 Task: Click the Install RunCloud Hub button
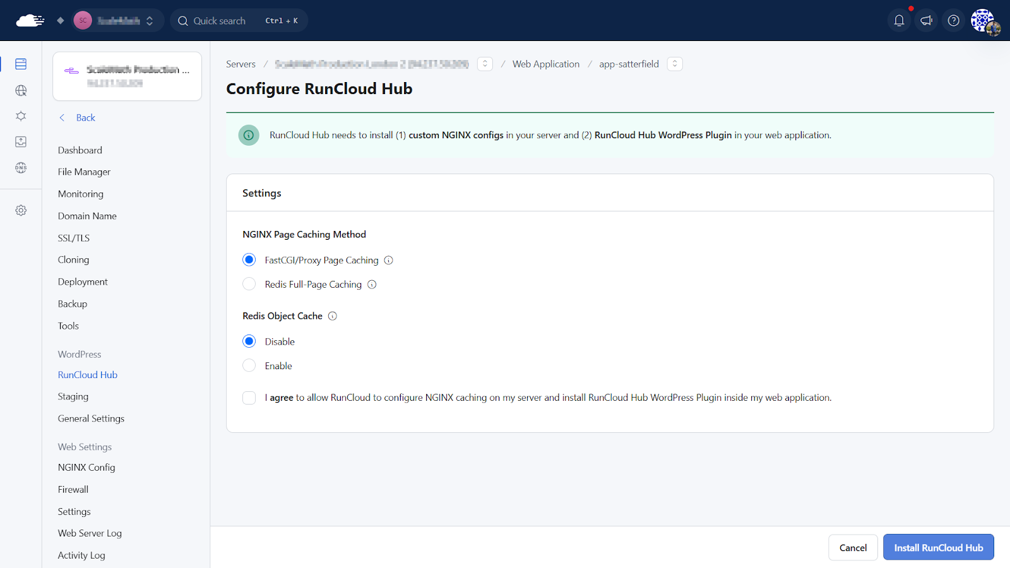(938, 547)
